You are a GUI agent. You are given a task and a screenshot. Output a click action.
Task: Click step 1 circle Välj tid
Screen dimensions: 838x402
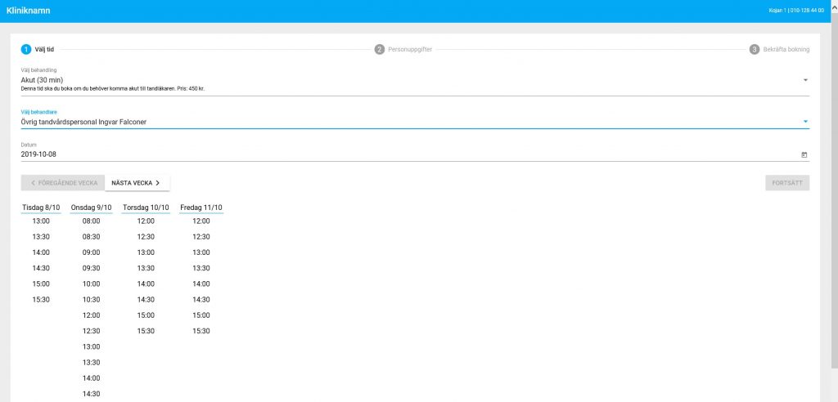tap(26, 50)
